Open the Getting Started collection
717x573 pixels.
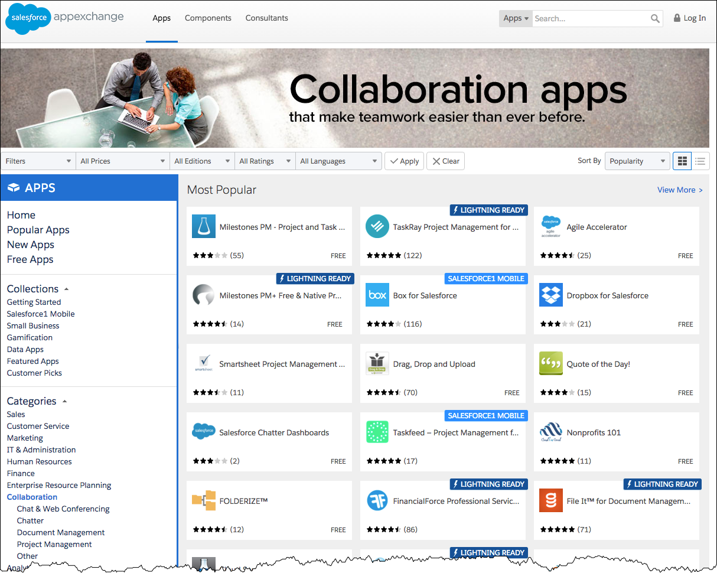pyautogui.click(x=34, y=302)
